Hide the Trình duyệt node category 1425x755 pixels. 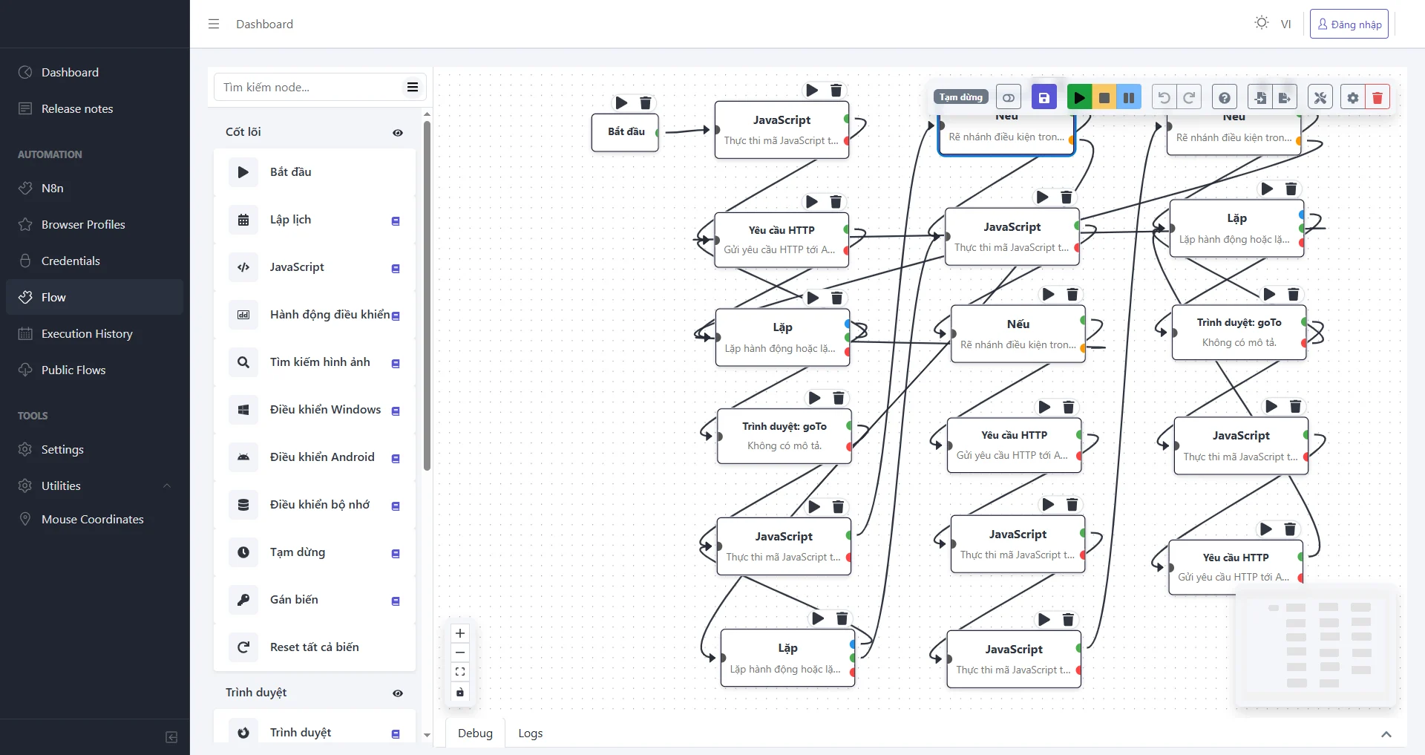click(x=398, y=693)
